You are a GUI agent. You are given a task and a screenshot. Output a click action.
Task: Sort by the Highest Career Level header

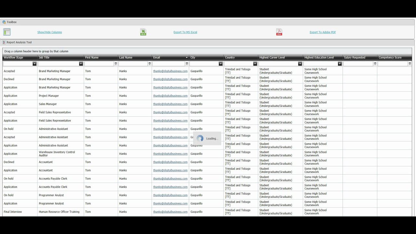(x=272, y=58)
